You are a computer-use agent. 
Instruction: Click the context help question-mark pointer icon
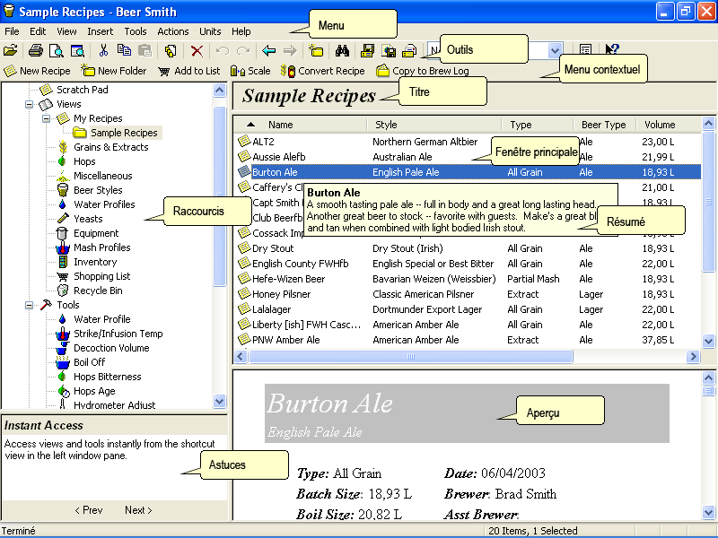pos(612,49)
